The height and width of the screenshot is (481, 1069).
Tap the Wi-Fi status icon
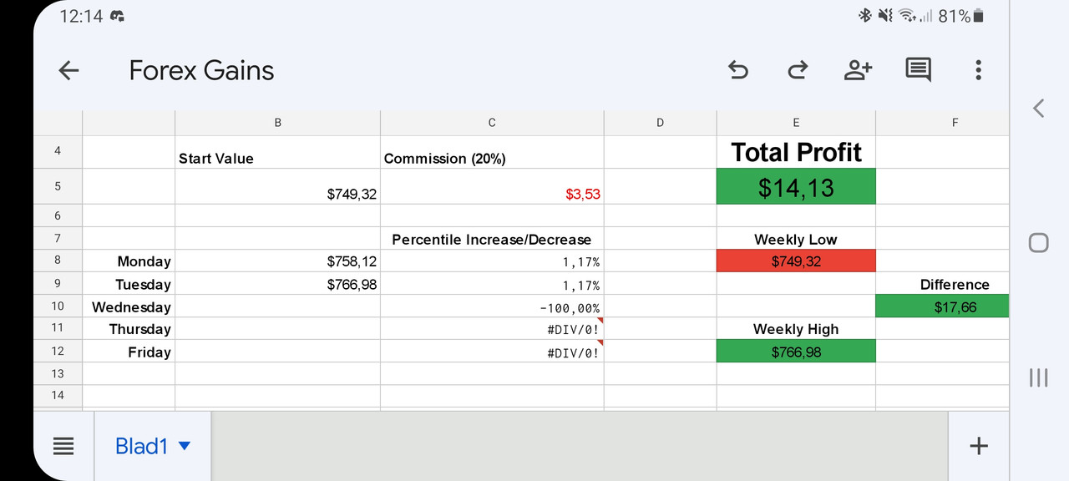(907, 16)
